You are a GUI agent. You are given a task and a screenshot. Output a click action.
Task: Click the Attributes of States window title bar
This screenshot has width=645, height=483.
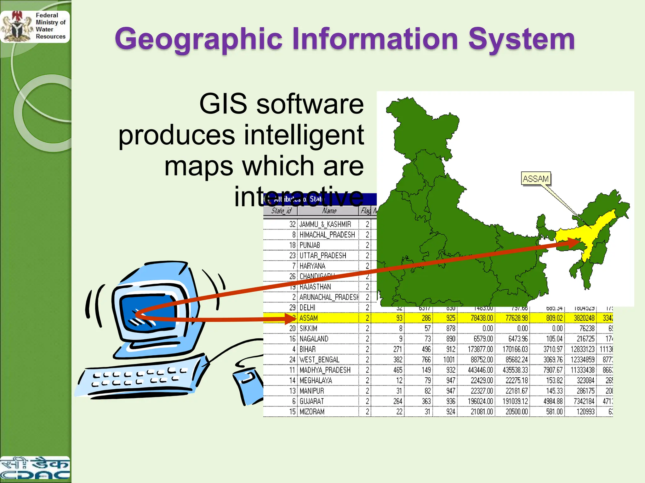[320, 199]
